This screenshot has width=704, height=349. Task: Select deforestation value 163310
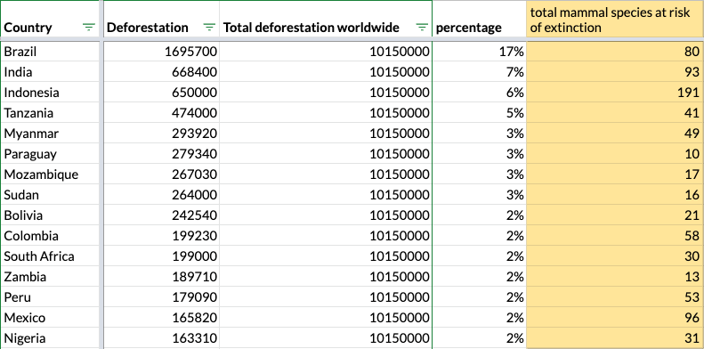(x=162, y=337)
